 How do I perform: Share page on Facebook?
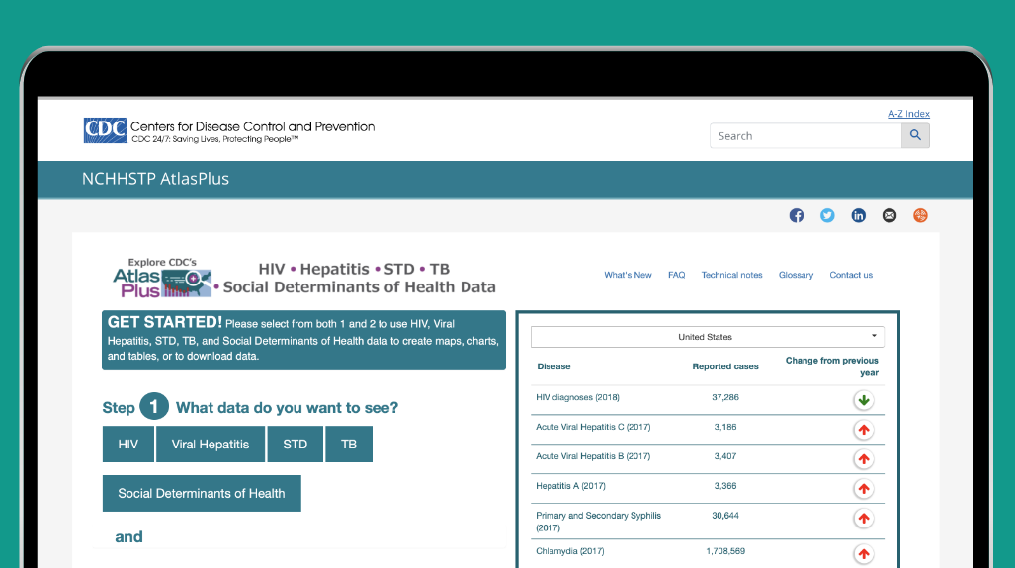coord(796,215)
